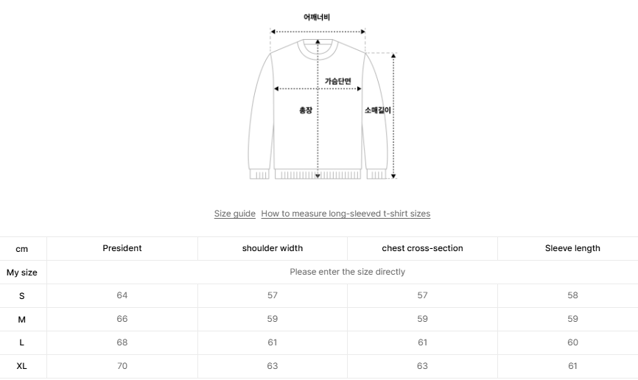Click the sleeve length value 58 for size S
Viewport: 638px width, 380px height.
point(572,295)
